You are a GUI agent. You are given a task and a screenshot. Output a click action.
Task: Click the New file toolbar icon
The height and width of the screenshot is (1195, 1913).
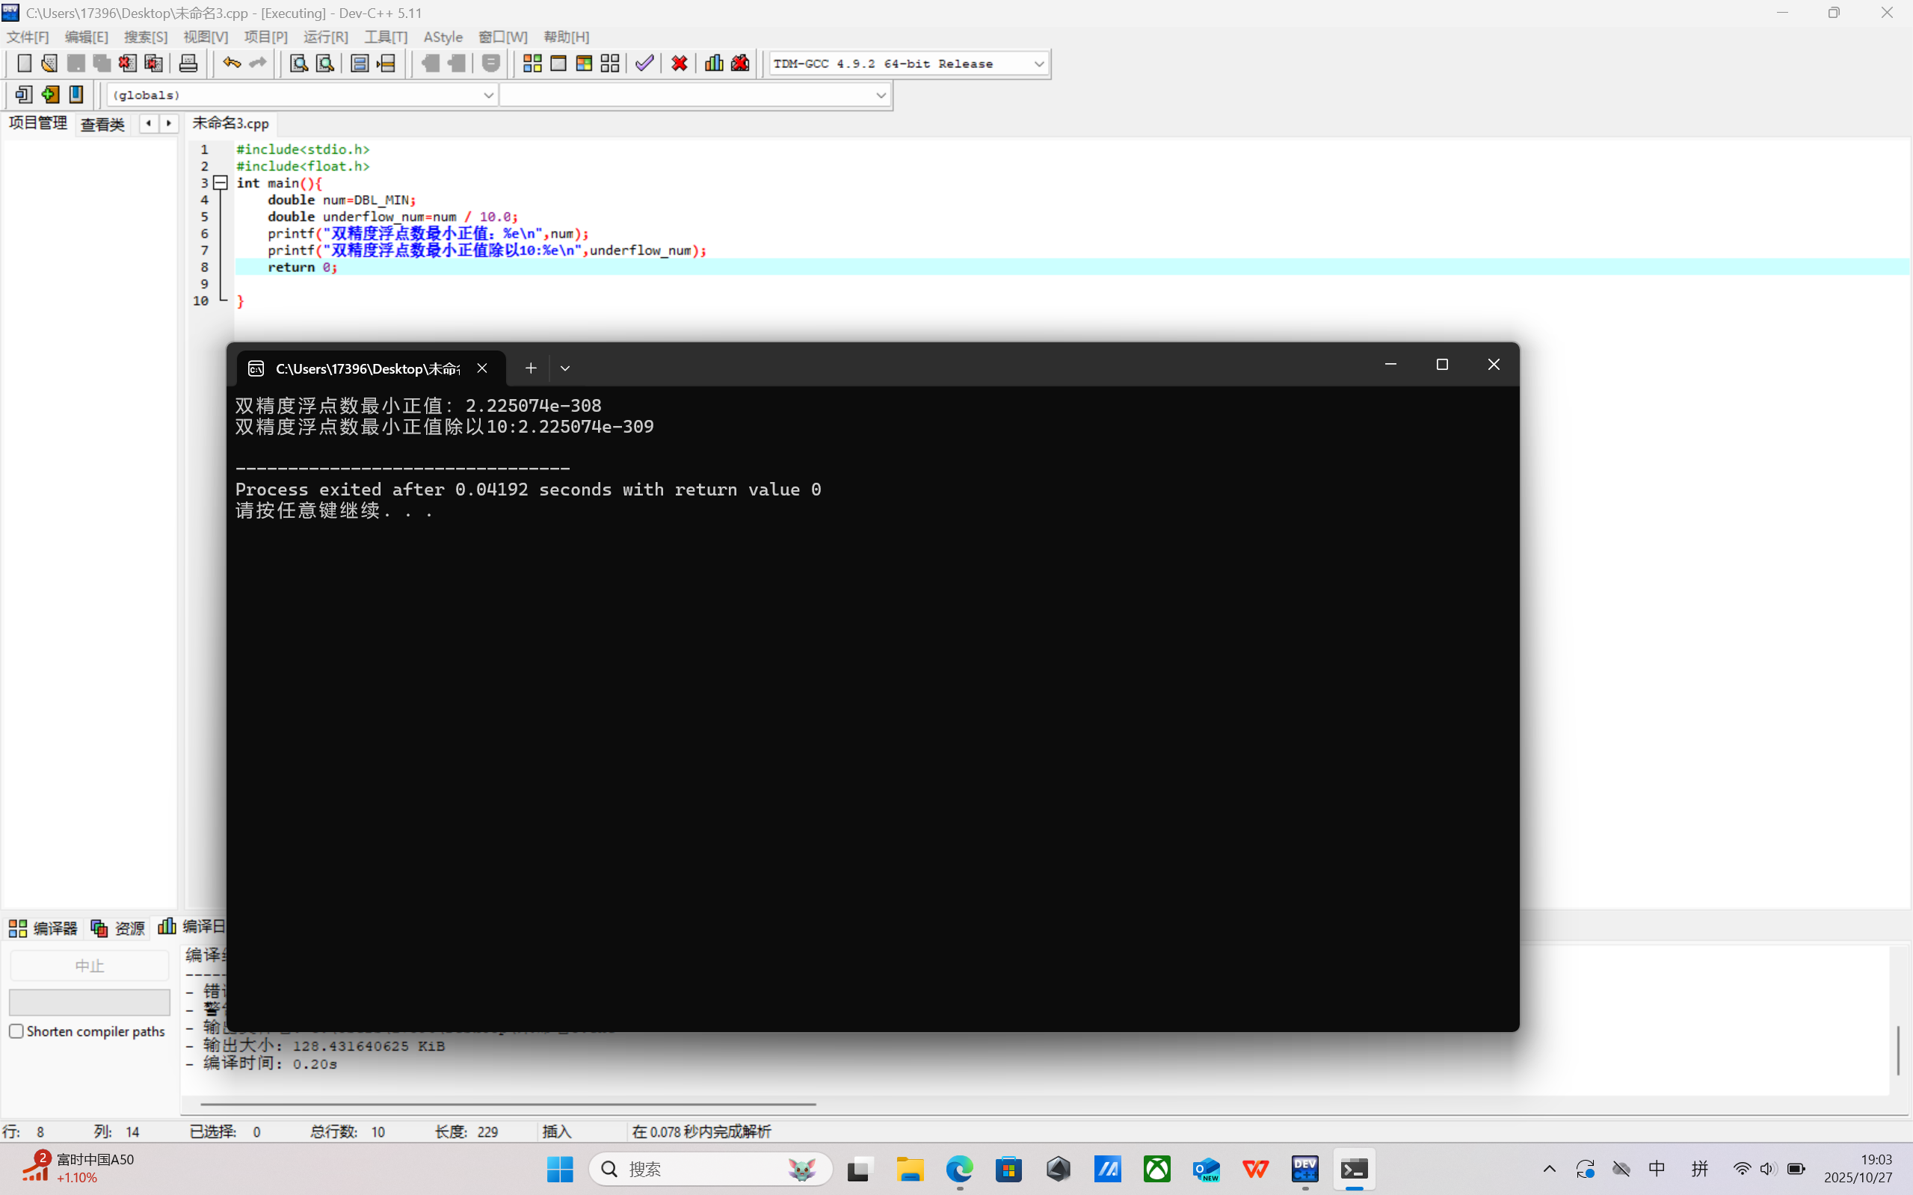click(x=24, y=64)
